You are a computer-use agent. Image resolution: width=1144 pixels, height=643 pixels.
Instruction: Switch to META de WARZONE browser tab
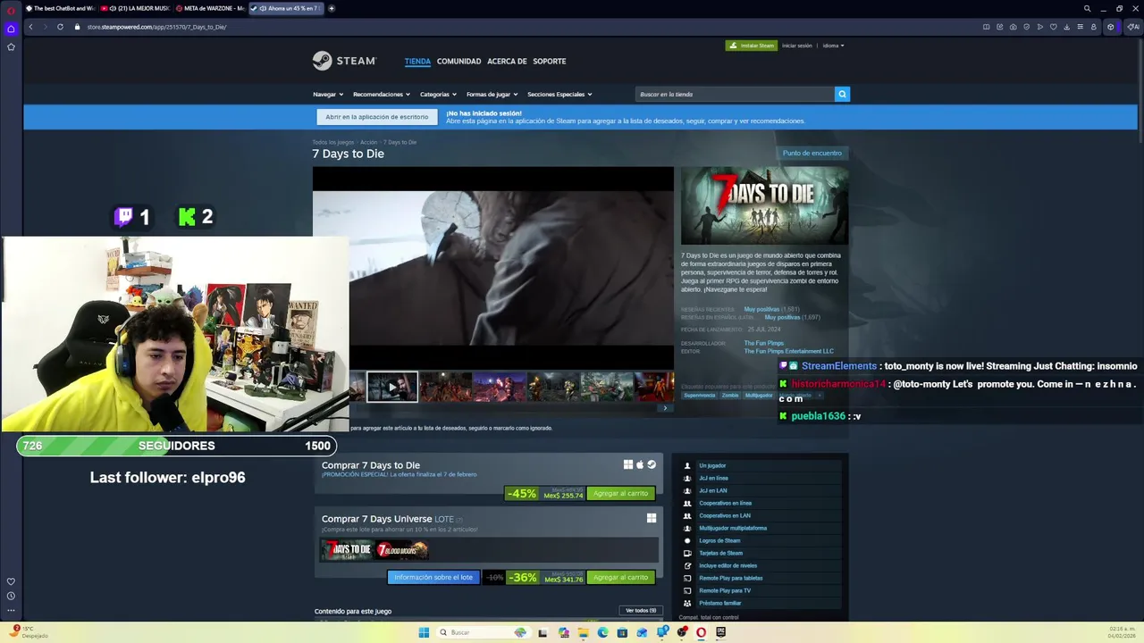pyautogui.click(x=210, y=8)
